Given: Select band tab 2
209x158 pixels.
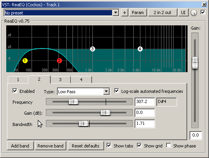Looking at the screenshot, I should [x=39, y=79].
